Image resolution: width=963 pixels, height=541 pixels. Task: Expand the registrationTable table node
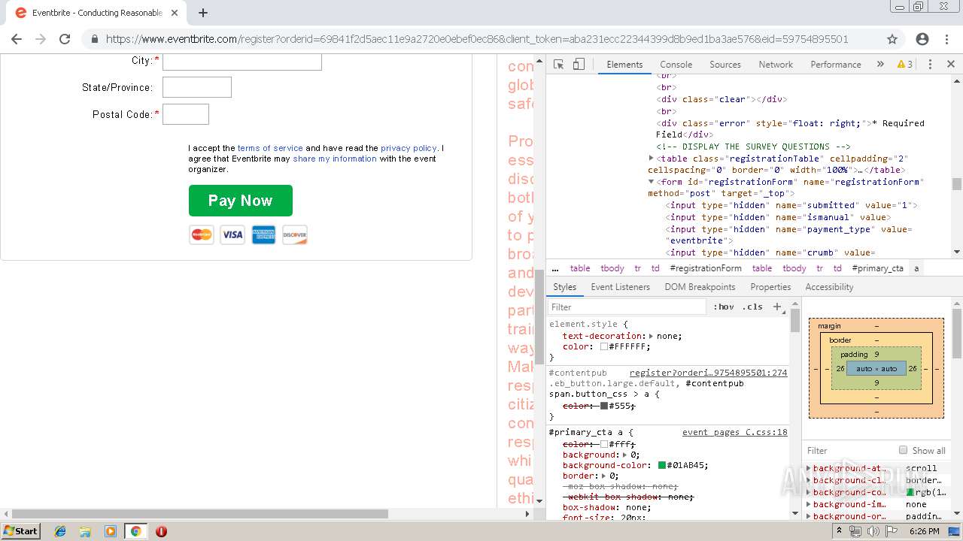click(652, 159)
